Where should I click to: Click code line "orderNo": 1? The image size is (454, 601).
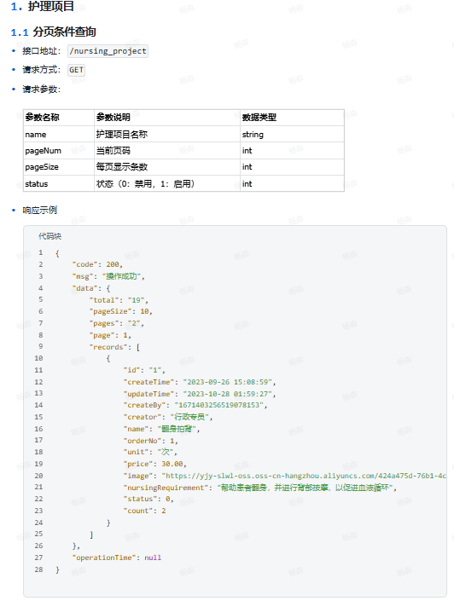[151, 441]
